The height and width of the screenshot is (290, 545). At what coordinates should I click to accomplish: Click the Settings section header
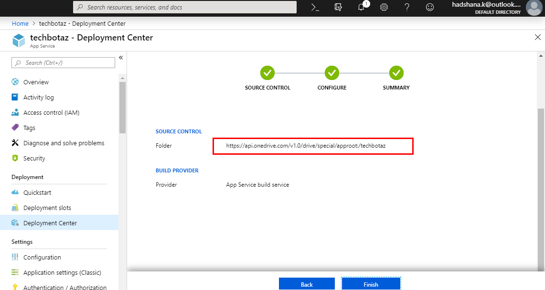22,242
